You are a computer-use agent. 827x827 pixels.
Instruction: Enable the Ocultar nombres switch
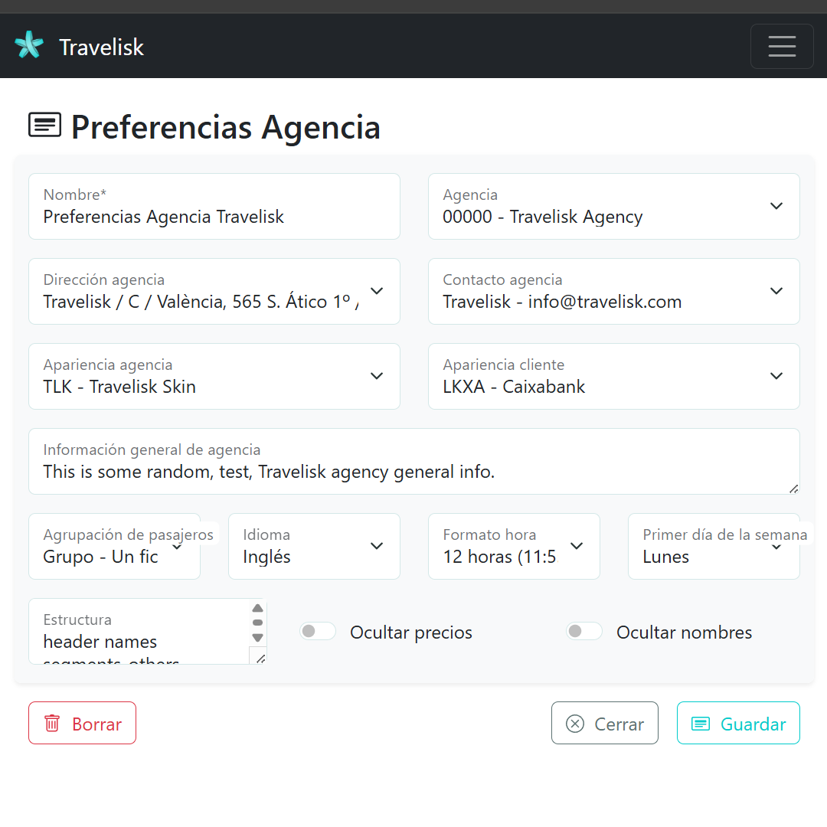583,631
